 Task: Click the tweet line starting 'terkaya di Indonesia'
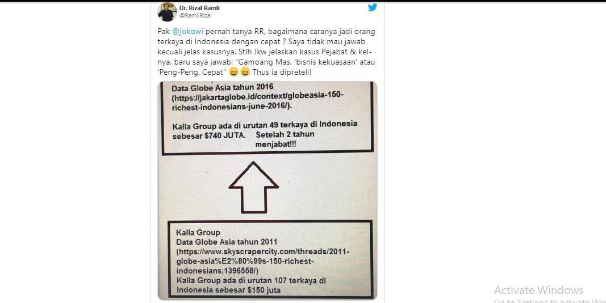[261, 41]
